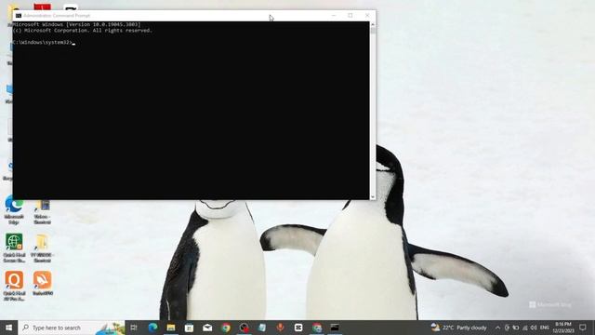595x335 pixels.
Task: Maximize the Command Prompt window
Action: click(x=350, y=16)
